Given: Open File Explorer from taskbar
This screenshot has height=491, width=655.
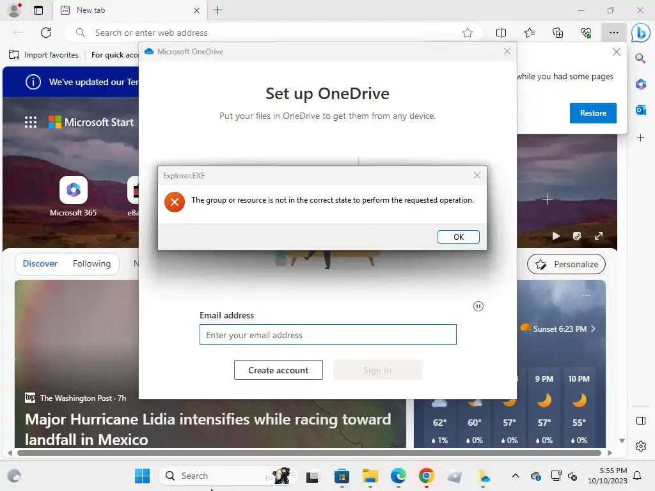Looking at the screenshot, I should [x=370, y=476].
